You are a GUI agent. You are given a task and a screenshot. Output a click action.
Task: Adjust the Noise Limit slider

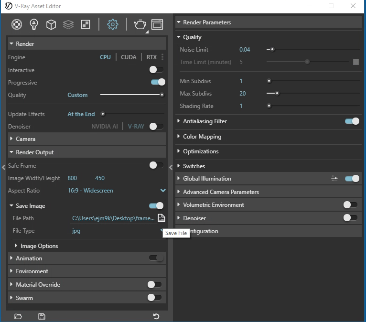click(x=313, y=49)
